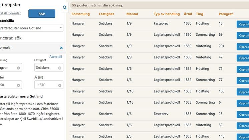Click the bold 'fartsregister norra Gotland' description heading

21,96
